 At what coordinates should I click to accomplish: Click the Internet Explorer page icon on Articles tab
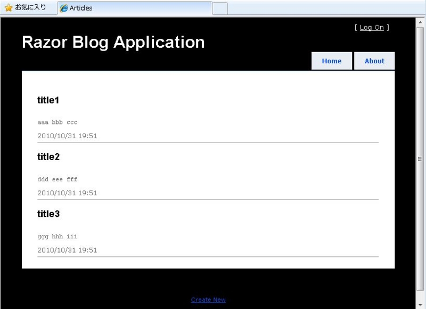click(x=64, y=8)
